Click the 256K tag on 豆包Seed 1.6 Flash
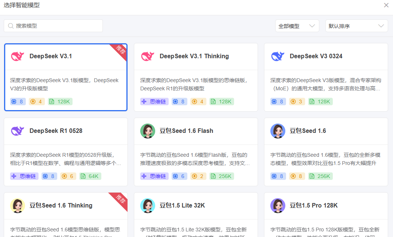This screenshot has height=237, width=393. click(222, 176)
